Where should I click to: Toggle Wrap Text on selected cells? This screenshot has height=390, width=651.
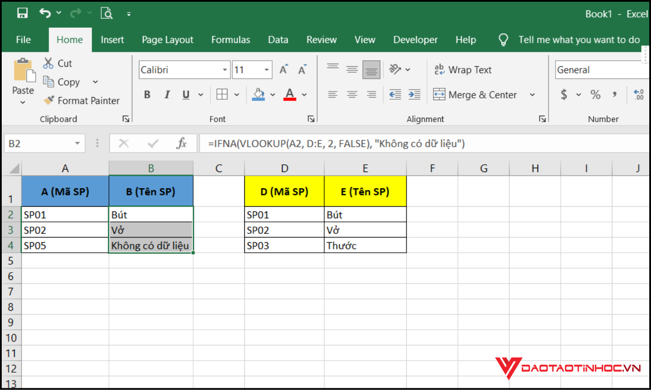click(463, 70)
